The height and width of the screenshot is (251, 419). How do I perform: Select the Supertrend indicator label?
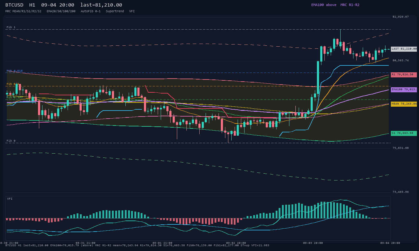tap(115, 11)
